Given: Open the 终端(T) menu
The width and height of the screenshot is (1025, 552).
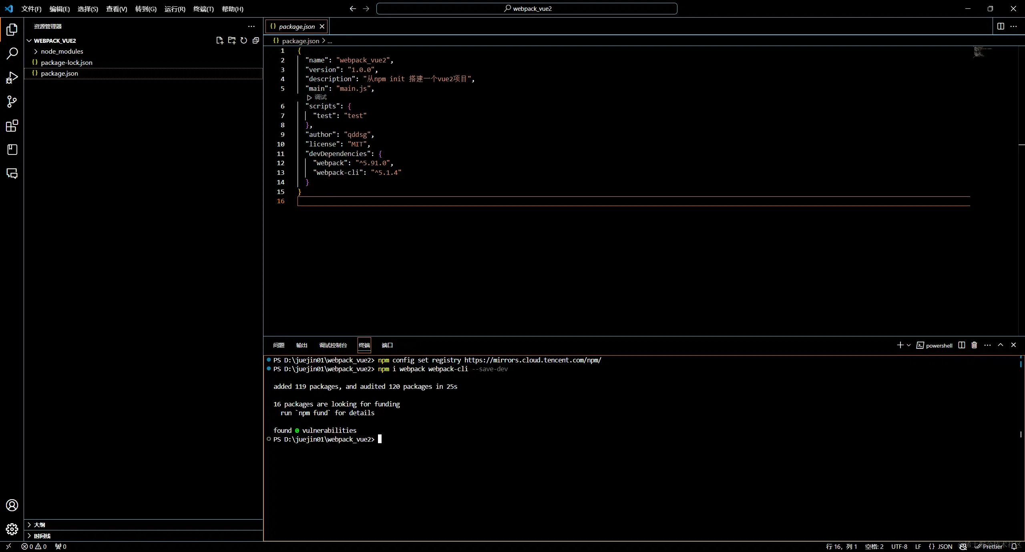Looking at the screenshot, I should [203, 9].
